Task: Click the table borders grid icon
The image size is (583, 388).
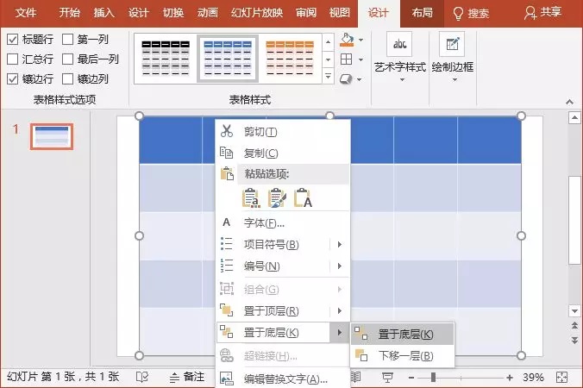Action: [346, 59]
